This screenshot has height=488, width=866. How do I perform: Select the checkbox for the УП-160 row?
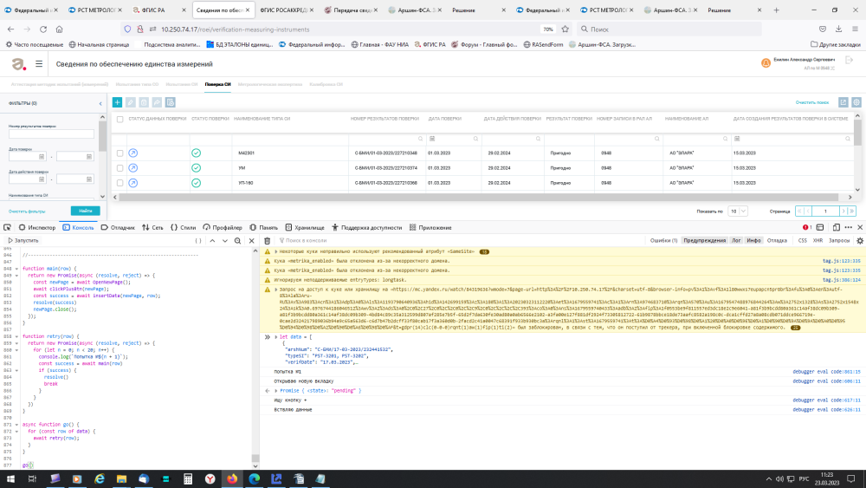(120, 183)
